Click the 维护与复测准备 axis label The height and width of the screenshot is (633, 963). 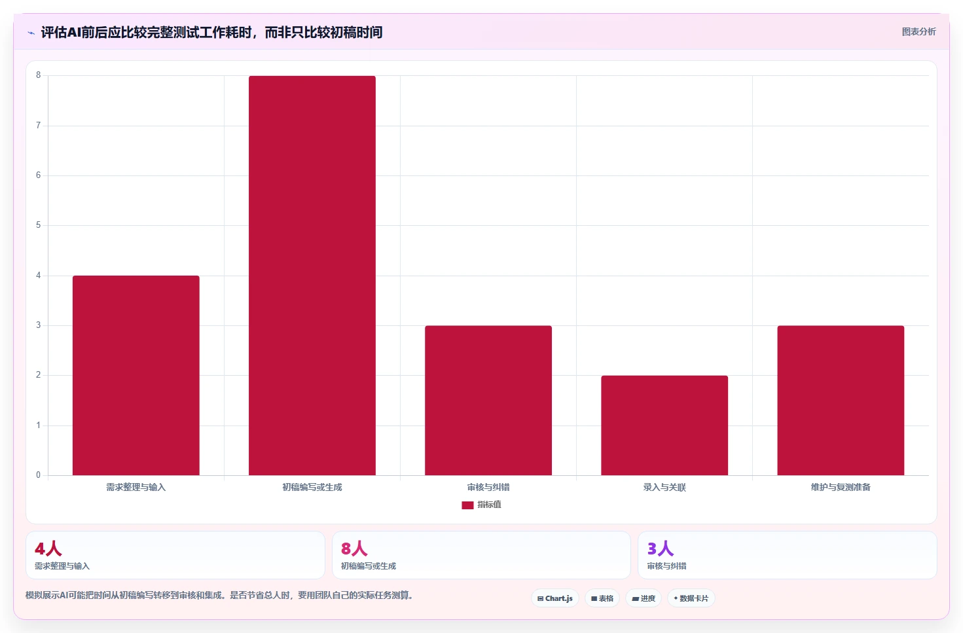tap(841, 487)
